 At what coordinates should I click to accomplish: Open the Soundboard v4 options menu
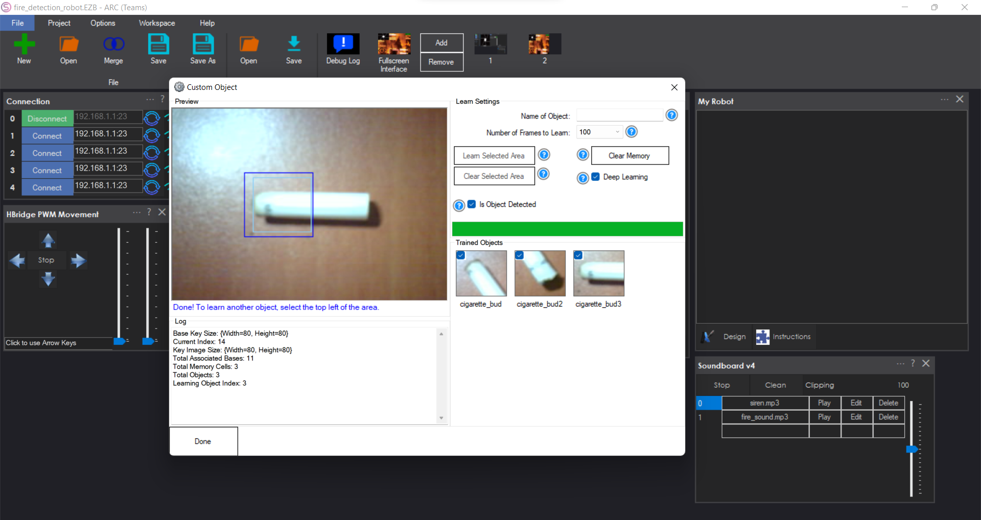[x=901, y=364]
